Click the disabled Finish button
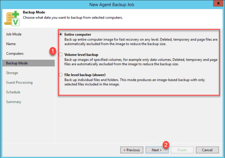 point(182,150)
